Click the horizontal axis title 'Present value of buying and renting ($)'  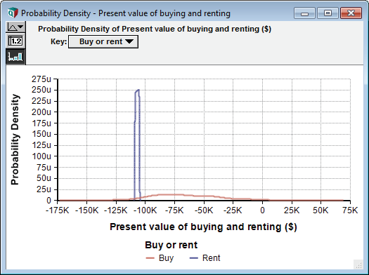(x=203, y=227)
